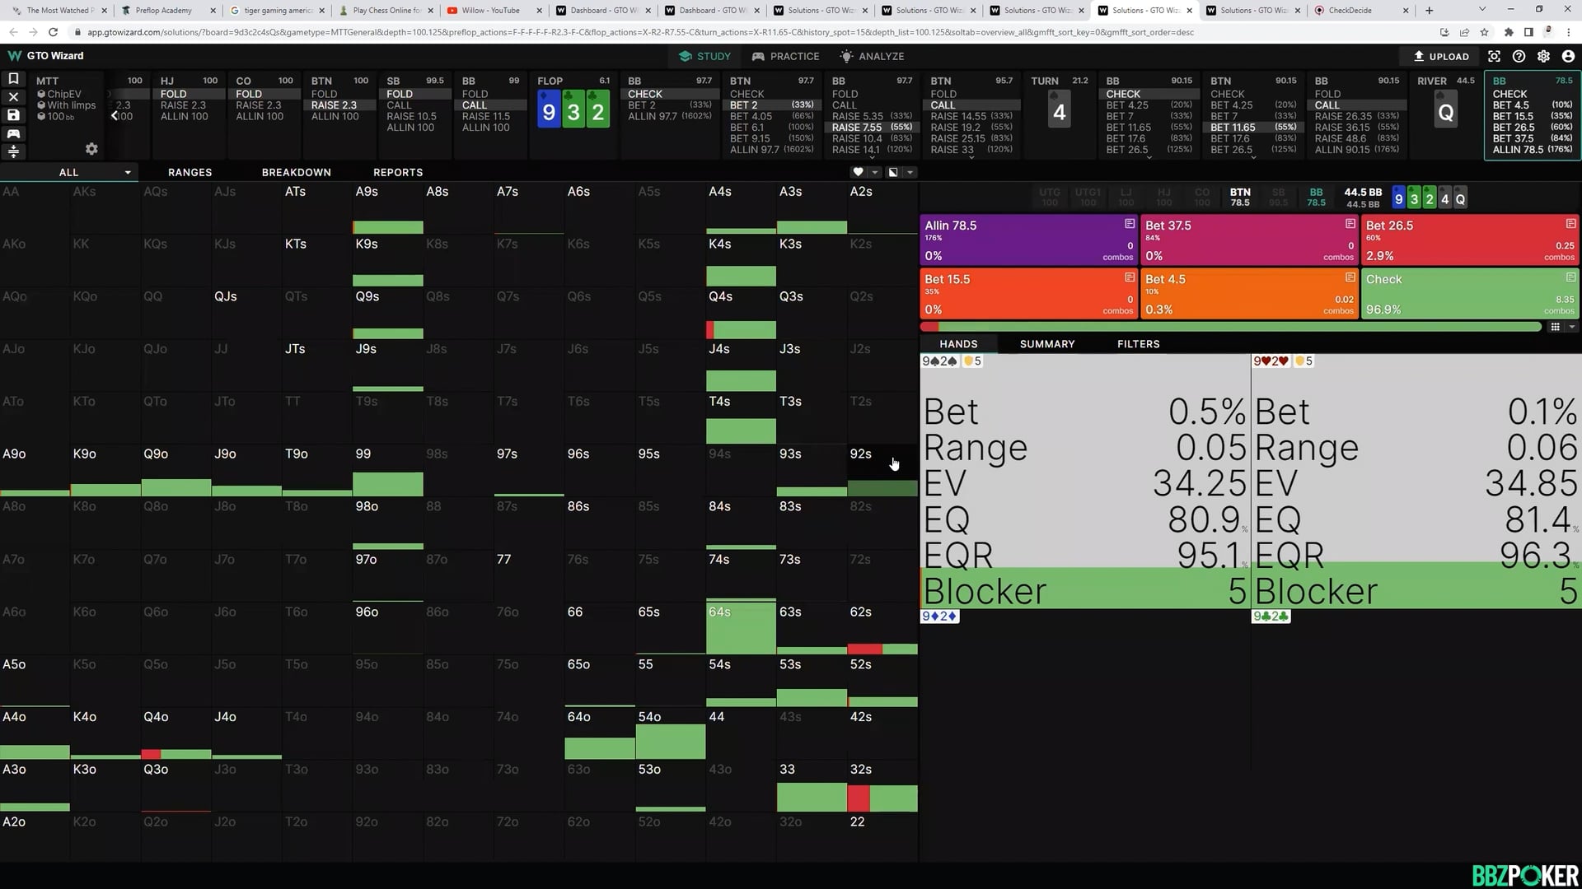Click the heart suit filter icon
This screenshot has width=1582, height=889.
858,172
